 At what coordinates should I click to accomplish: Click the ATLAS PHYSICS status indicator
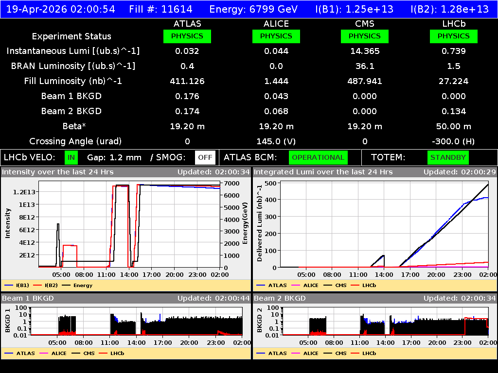(187, 36)
